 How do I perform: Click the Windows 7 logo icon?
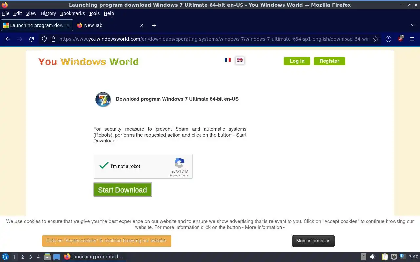103,100
